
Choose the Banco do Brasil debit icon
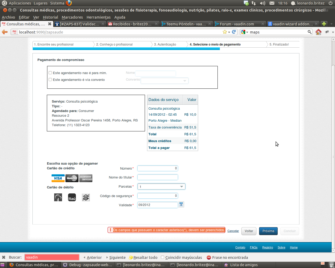[x=86, y=197]
